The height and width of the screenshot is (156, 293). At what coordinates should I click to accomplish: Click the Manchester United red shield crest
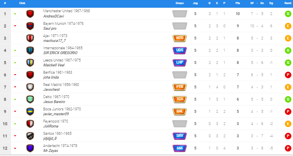[30, 14]
